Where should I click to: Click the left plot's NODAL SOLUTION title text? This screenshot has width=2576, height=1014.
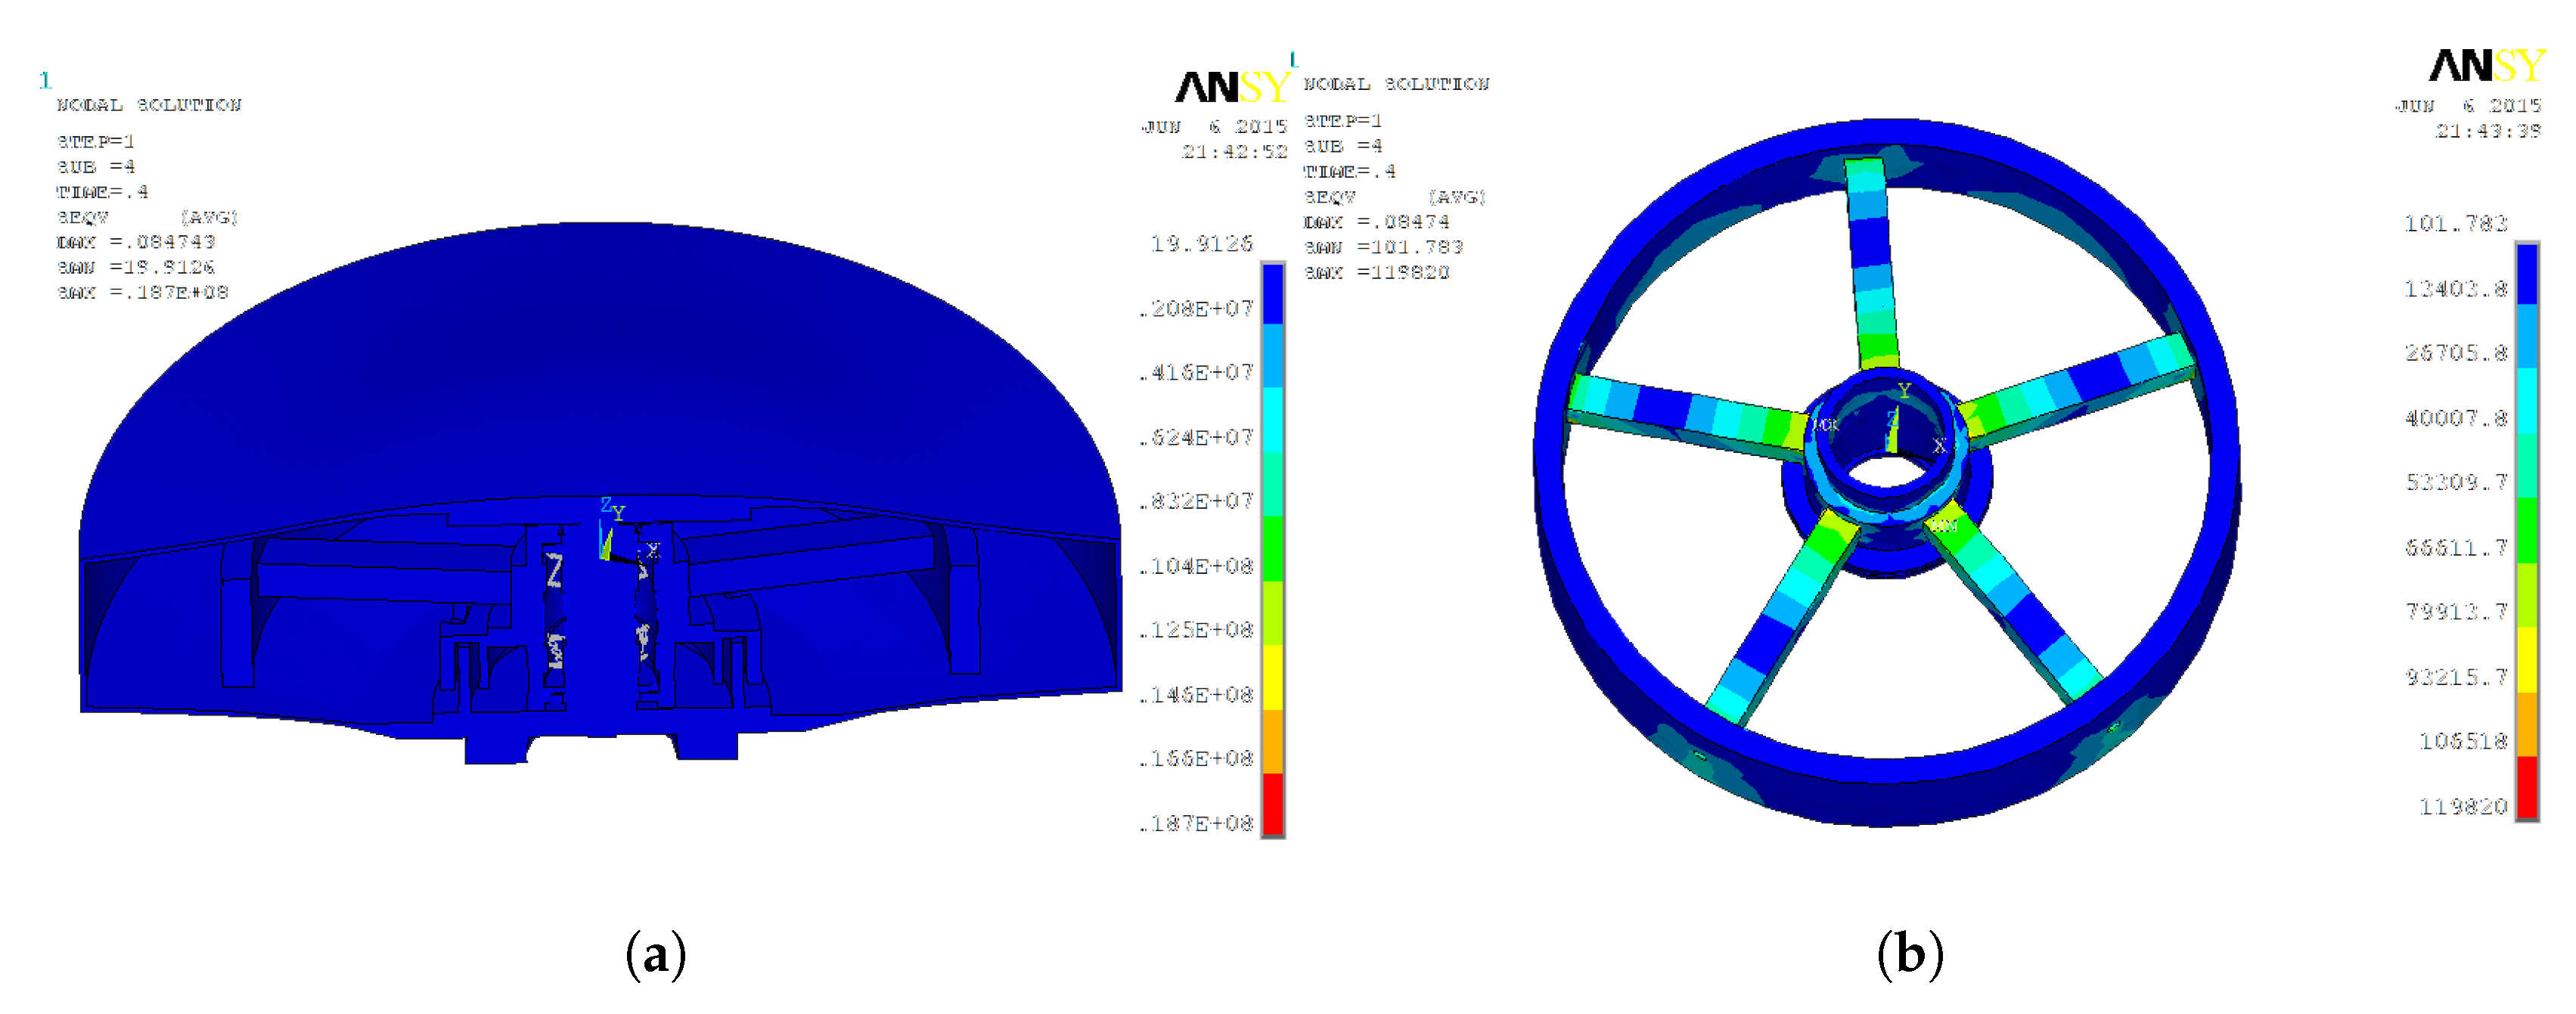tap(149, 105)
